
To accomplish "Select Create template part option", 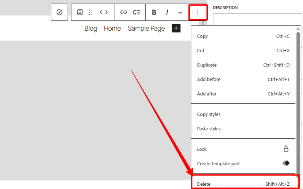I will (243, 163).
